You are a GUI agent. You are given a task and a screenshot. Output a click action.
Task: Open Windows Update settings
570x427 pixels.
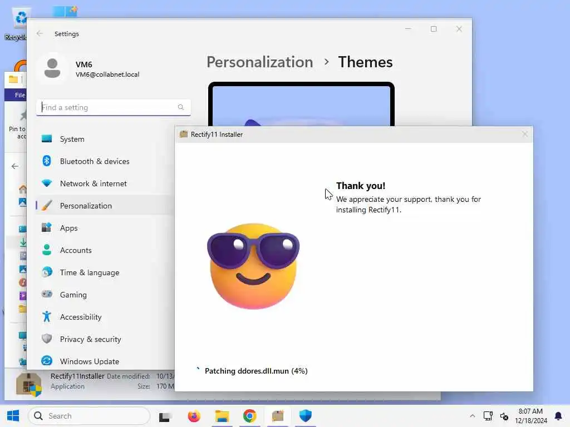click(105, 361)
